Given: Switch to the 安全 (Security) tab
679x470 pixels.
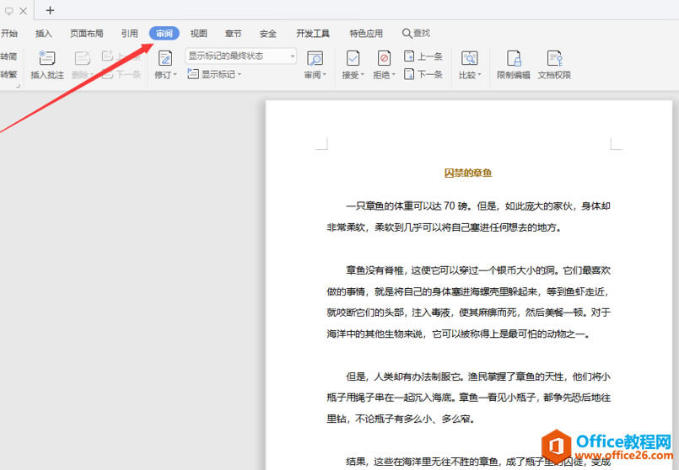Looking at the screenshot, I should [x=268, y=34].
